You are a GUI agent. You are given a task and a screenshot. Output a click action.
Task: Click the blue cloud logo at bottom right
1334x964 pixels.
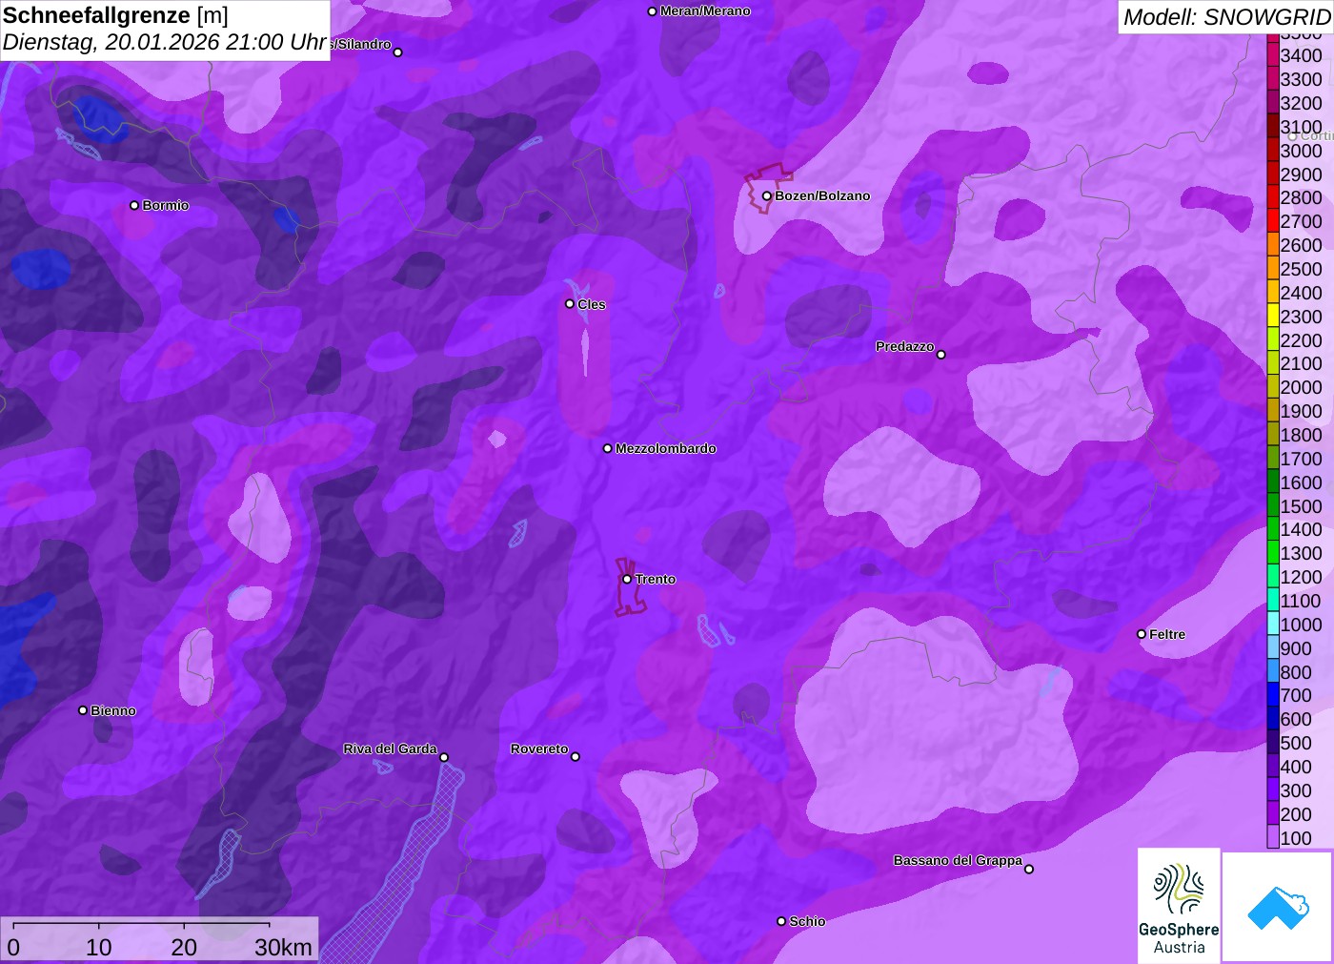1278,907
